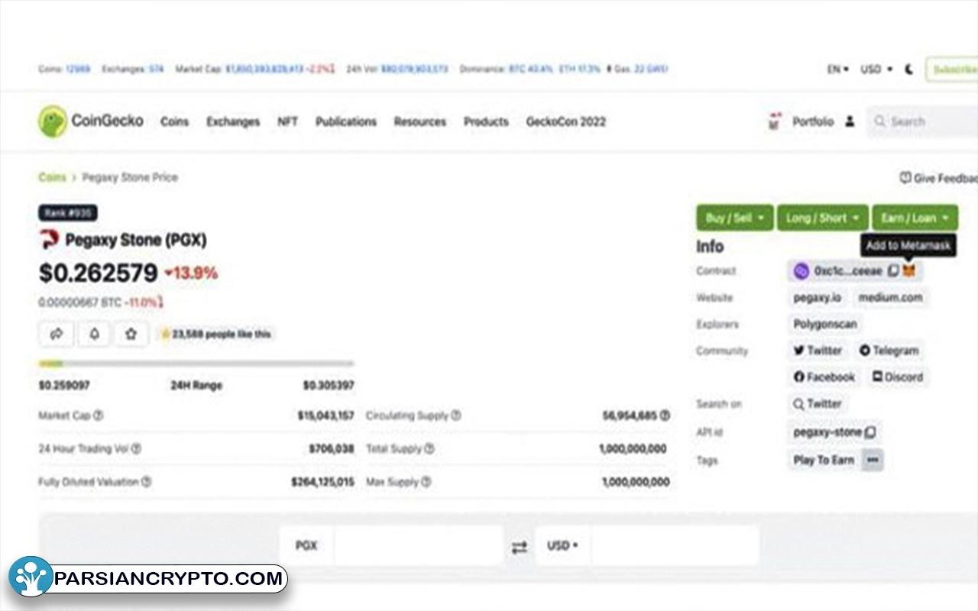Click the Pegaxy Stone coin logo
The width and height of the screenshot is (978, 611).
pyautogui.click(x=49, y=240)
